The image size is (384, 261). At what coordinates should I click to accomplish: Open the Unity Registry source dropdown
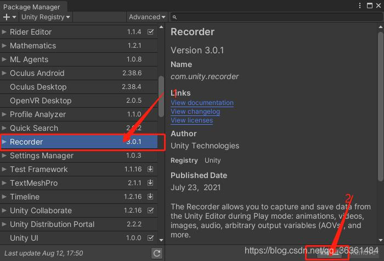[46, 17]
